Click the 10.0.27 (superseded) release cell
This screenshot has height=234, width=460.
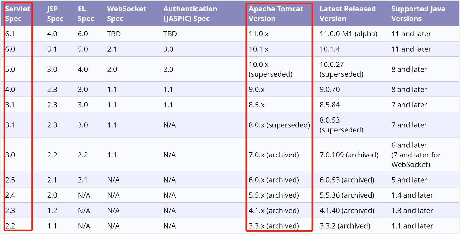[341, 69]
